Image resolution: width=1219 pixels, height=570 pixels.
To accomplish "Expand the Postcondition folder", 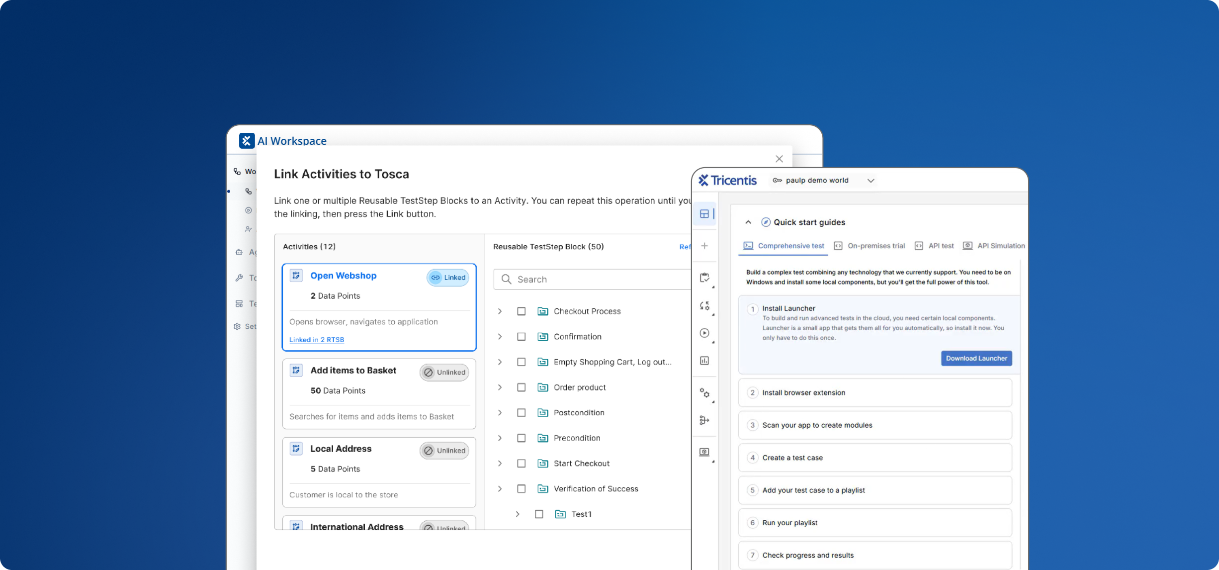I will click(500, 413).
